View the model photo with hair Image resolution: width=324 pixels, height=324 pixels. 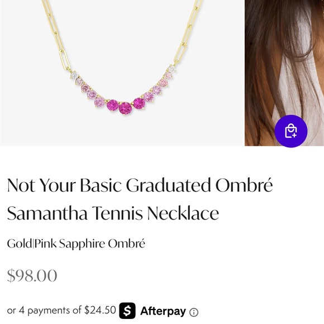tap(284, 73)
